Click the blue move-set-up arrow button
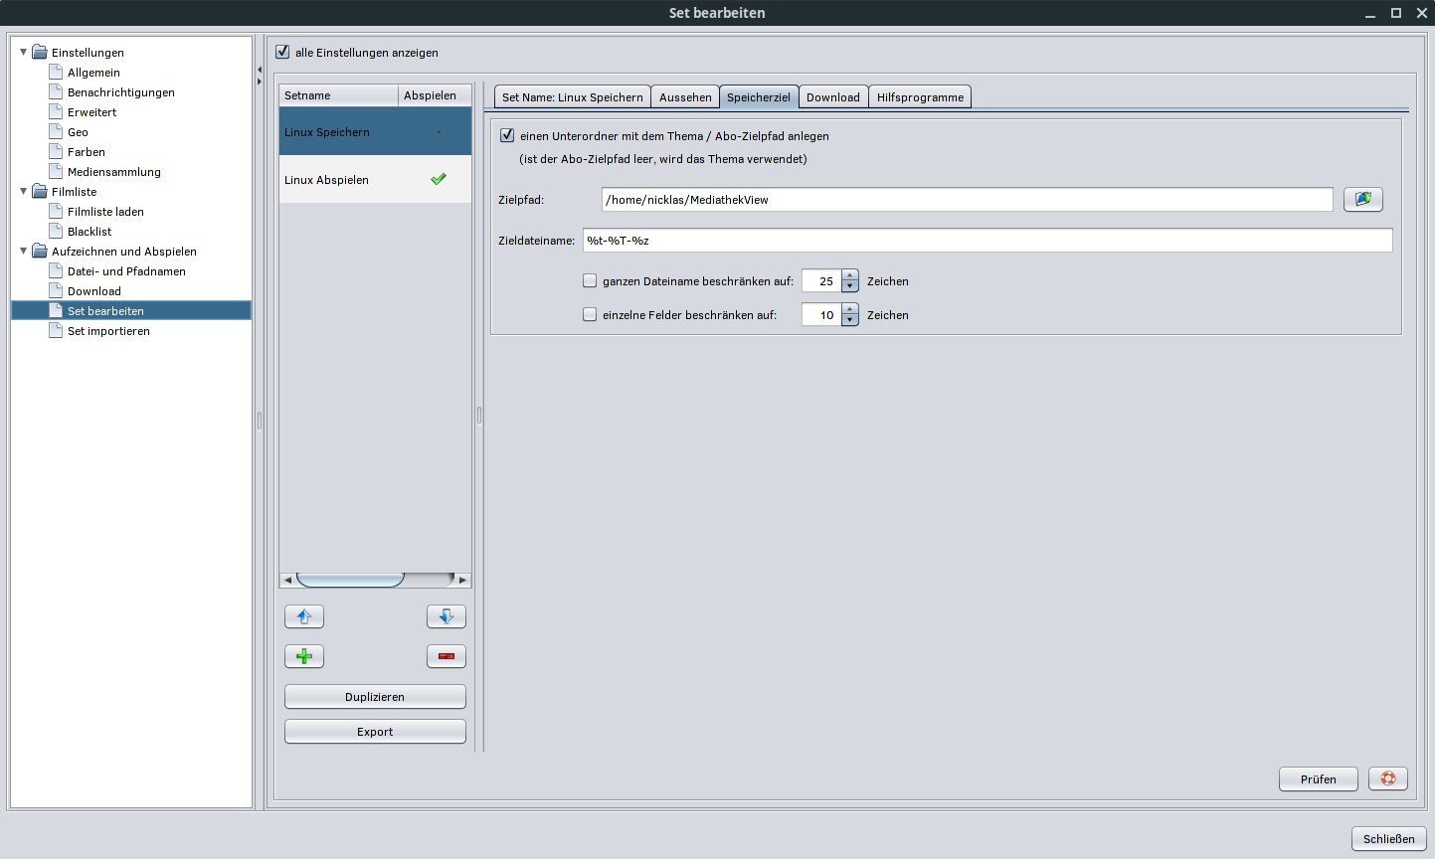Screen dimensions: 1435x859 304,616
